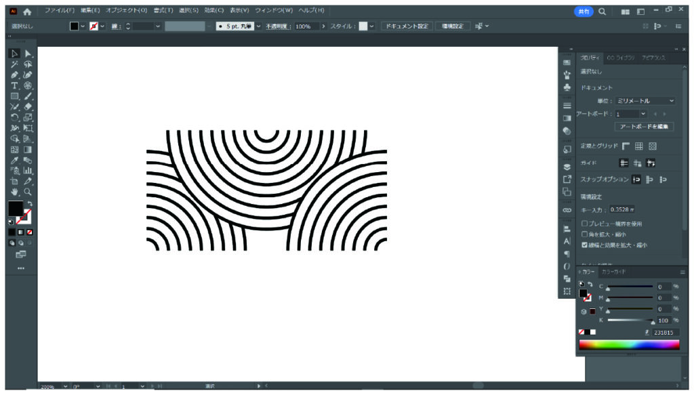Viewport: 694px width, 395px height.
Task: Click the Home icon in top bar
Action: point(27,12)
